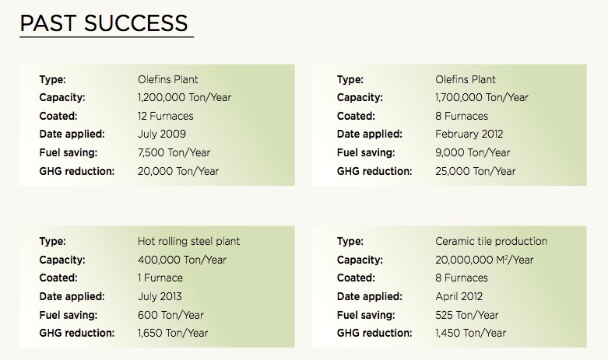Click the 12 Furnaces coated value
The image size is (608, 360).
point(165,116)
